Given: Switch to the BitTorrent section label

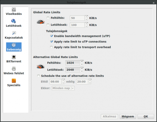Looking at the screenshot, I should (x=14, y=61).
